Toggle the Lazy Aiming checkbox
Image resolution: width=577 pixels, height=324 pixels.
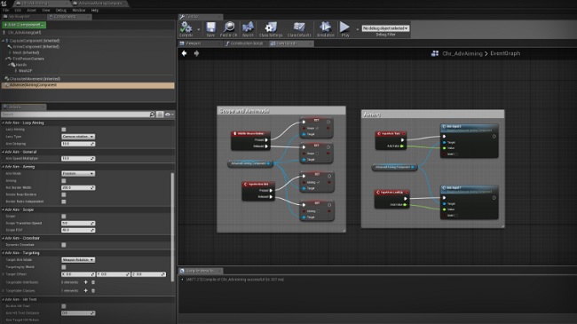coord(64,130)
